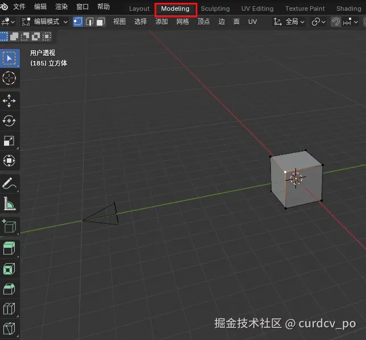
Task: Choose extend selection mode
Action: tap(14, 36)
